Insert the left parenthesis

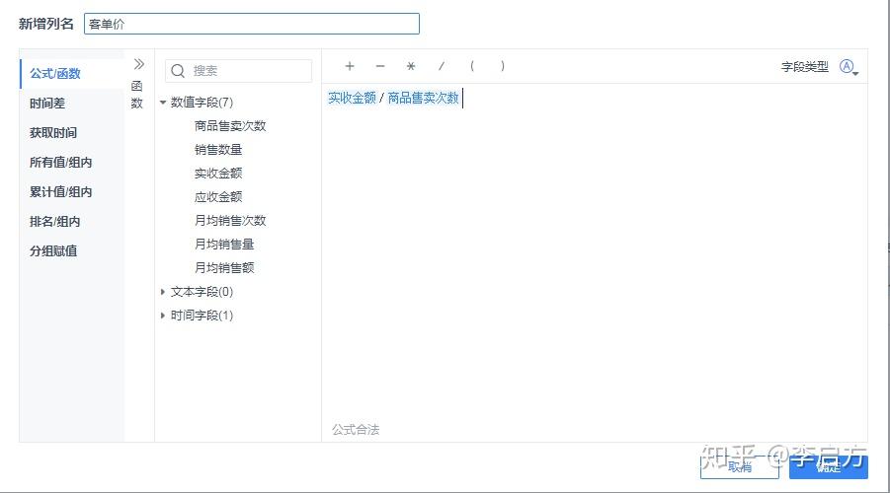pyautogui.click(x=472, y=66)
